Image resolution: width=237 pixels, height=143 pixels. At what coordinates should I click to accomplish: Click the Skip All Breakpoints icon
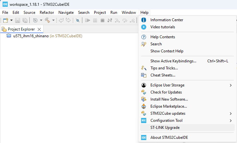click(78, 20)
